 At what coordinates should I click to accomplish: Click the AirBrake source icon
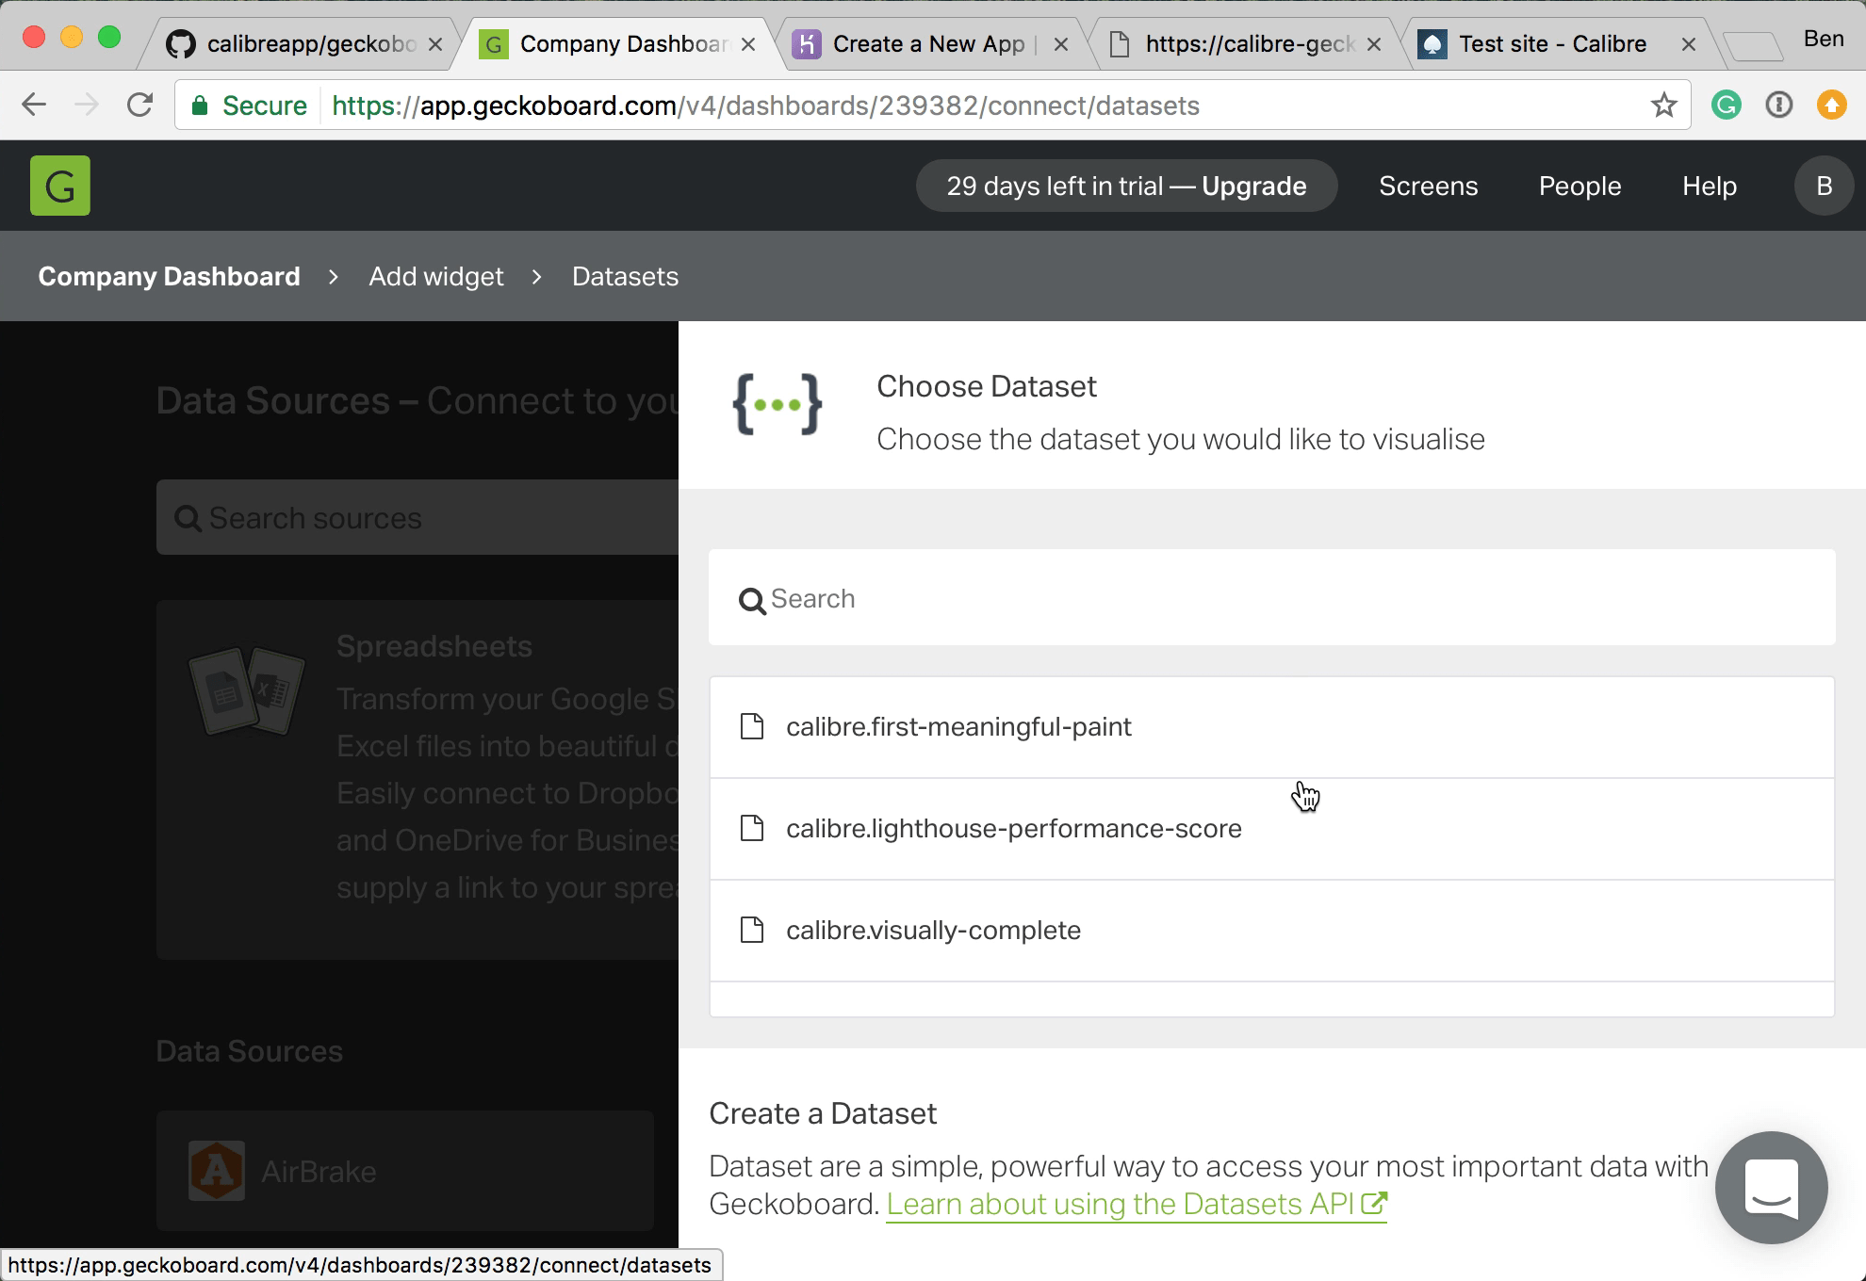pos(217,1171)
